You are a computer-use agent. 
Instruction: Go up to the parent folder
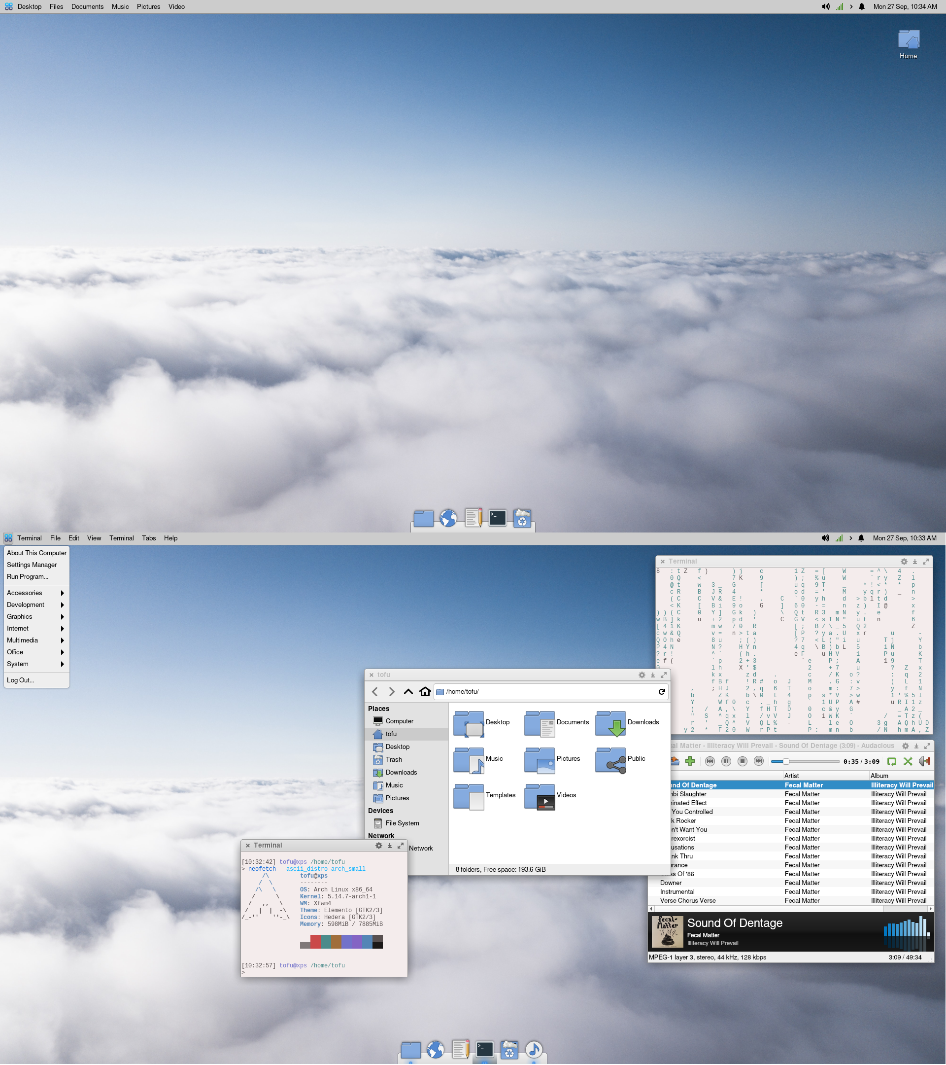click(408, 691)
